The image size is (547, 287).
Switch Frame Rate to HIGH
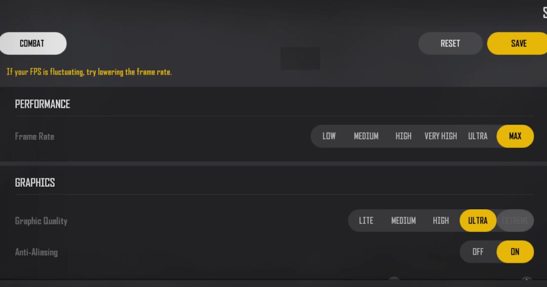(x=403, y=136)
